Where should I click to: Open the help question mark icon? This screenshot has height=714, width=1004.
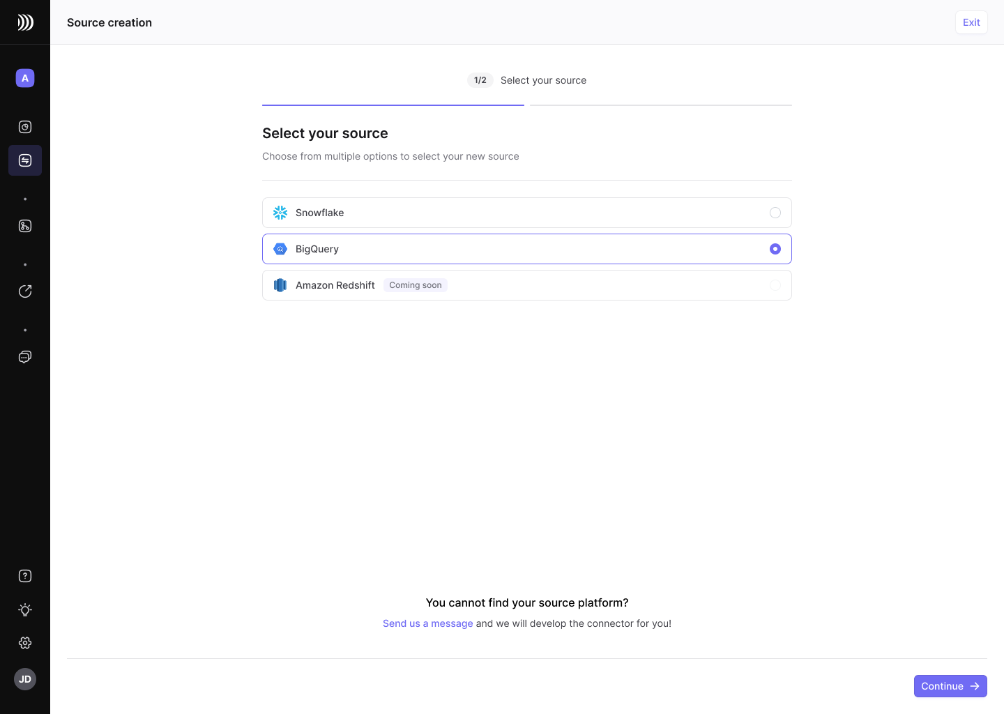pos(25,576)
